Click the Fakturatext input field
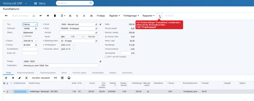This screenshot has height=101, width=254. [60, 66]
